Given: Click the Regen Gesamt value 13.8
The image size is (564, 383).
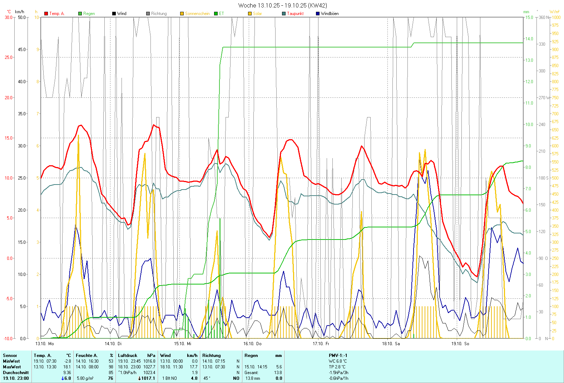Looking at the screenshot, I should 278,373.
